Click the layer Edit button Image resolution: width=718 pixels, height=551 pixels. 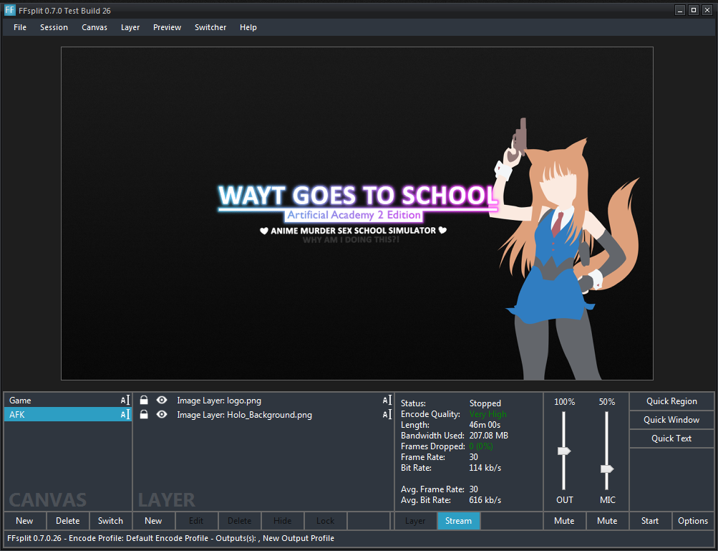point(196,521)
